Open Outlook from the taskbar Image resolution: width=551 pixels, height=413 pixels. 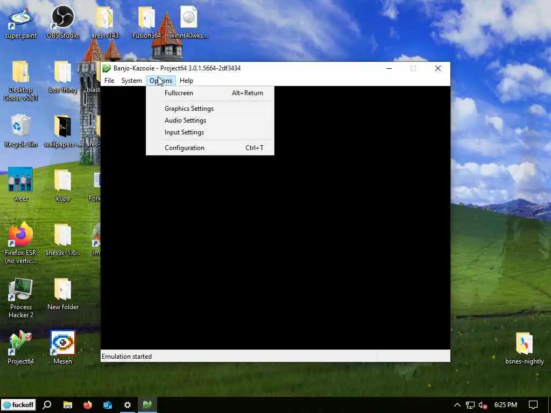(108, 405)
